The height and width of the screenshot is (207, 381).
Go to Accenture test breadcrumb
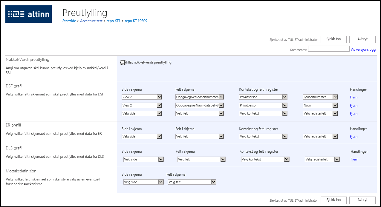click(x=91, y=21)
